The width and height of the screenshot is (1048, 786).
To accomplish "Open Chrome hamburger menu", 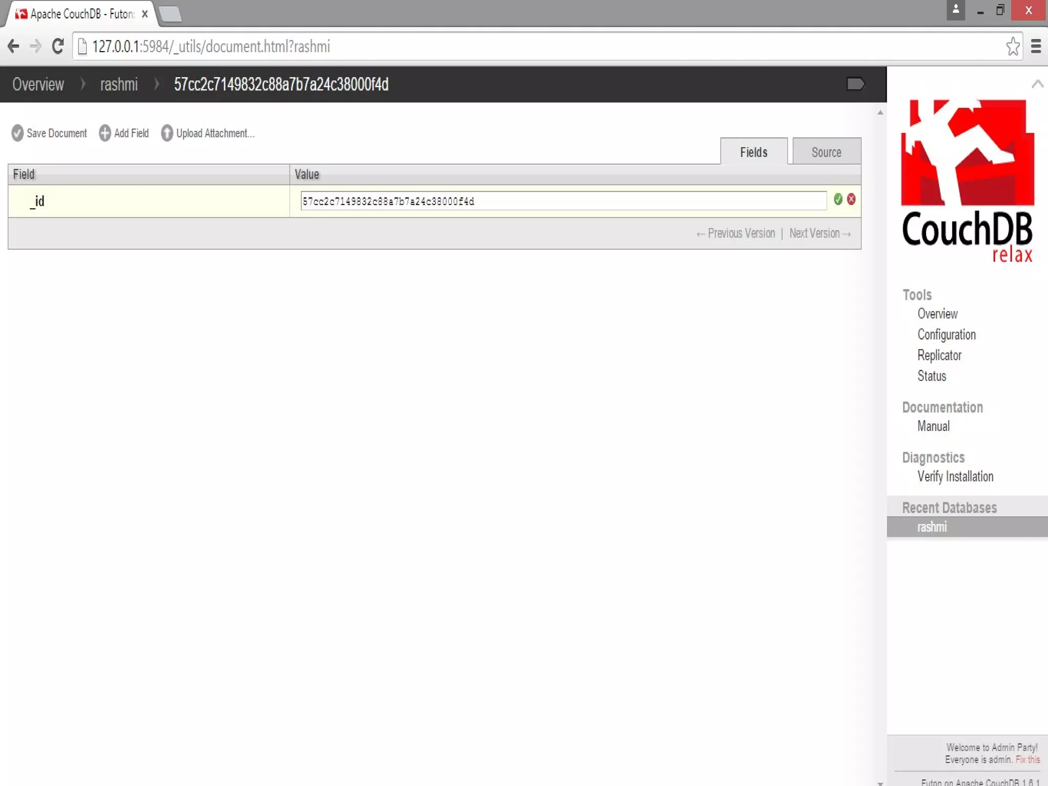I will click(1036, 47).
